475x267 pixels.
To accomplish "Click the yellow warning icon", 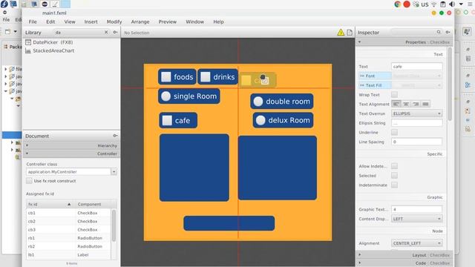I will pyautogui.click(x=341, y=33).
